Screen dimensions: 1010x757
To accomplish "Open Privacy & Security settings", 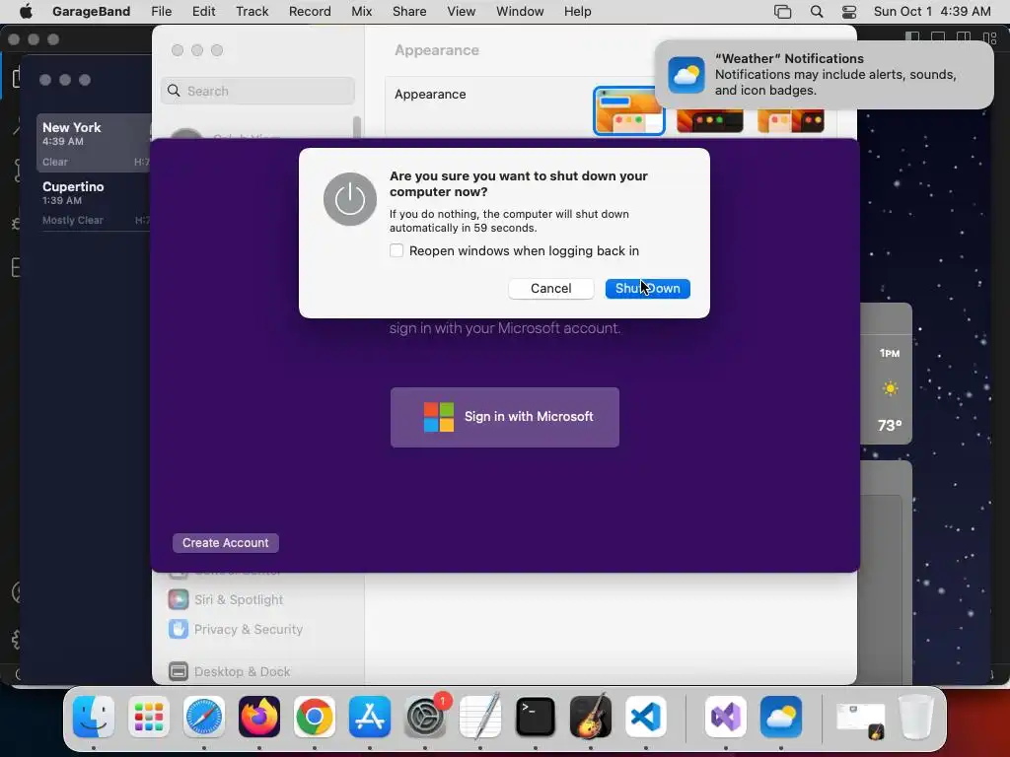I will click(x=248, y=629).
